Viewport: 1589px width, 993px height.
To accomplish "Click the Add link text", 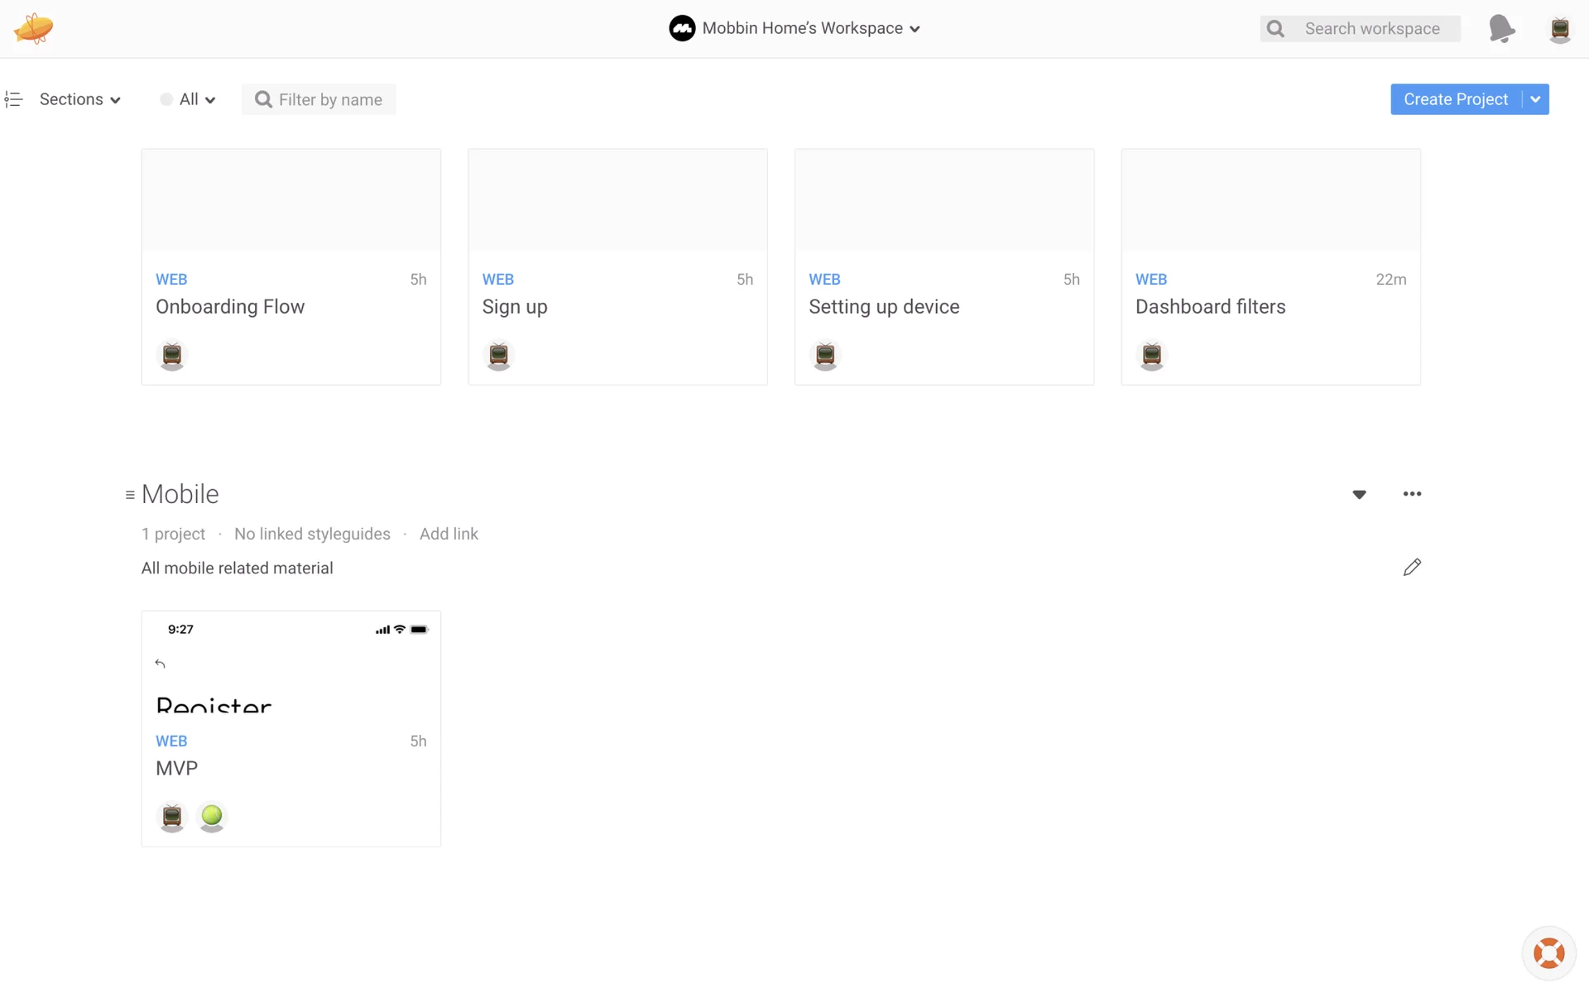I will tap(449, 534).
